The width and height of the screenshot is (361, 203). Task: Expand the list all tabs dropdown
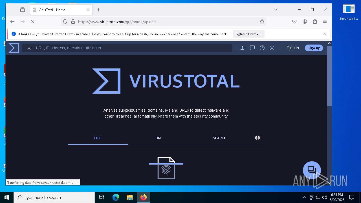[x=276, y=10]
